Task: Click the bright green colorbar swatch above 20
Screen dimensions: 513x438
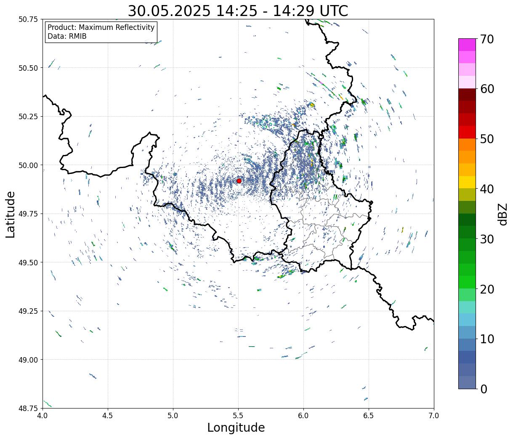Action: coord(467,282)
